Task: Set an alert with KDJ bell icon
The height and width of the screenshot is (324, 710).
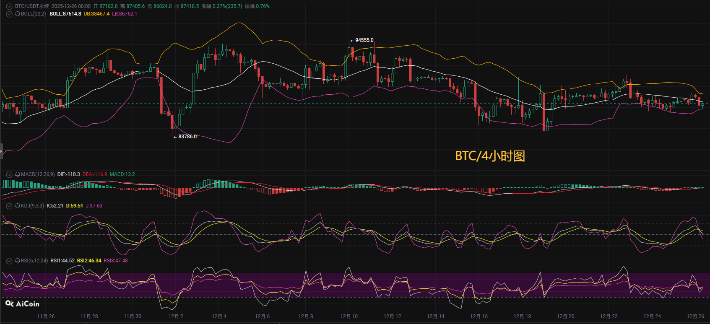Action: 18,206
